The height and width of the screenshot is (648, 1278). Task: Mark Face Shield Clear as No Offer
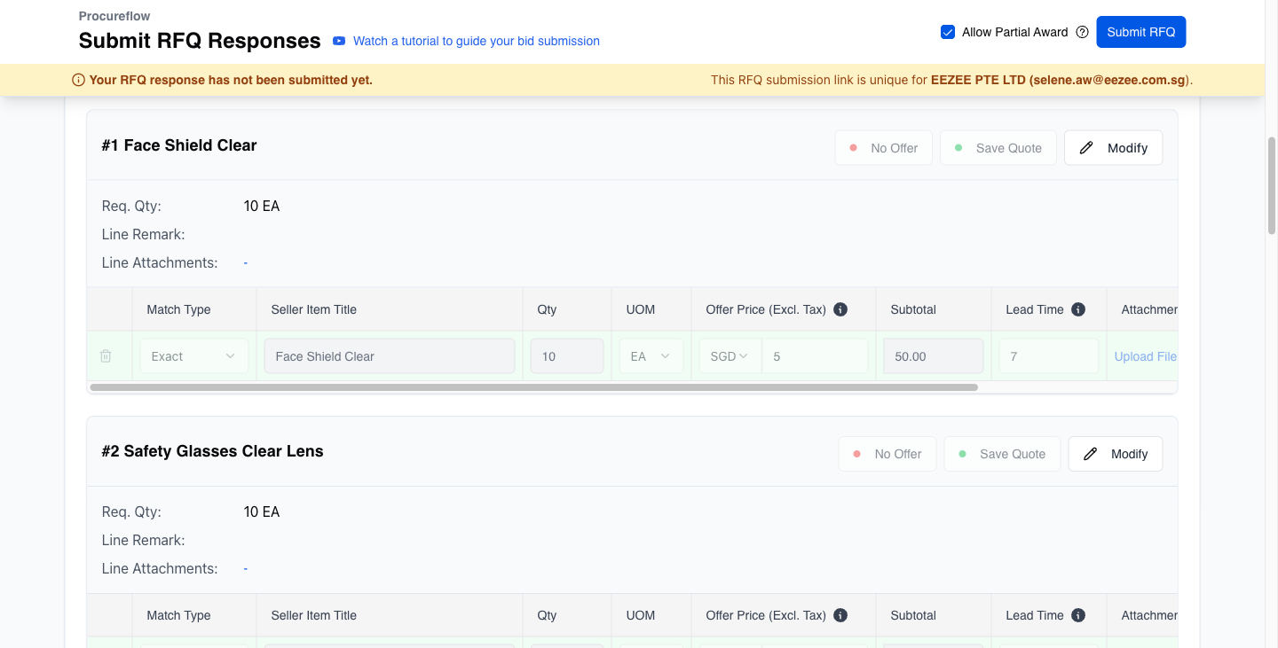pyautogui.click(x=883, y=148)
